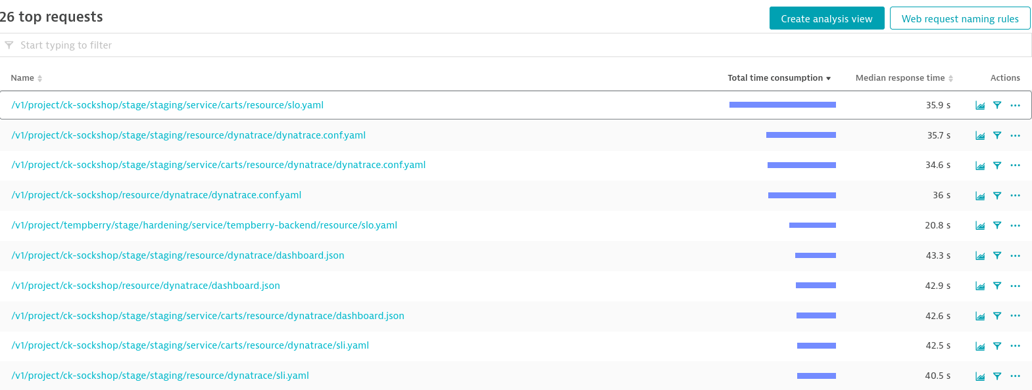Open more actions for the 43.3 s row
This screenshot has height=390, width=1032.
(x=1016, y=256)
